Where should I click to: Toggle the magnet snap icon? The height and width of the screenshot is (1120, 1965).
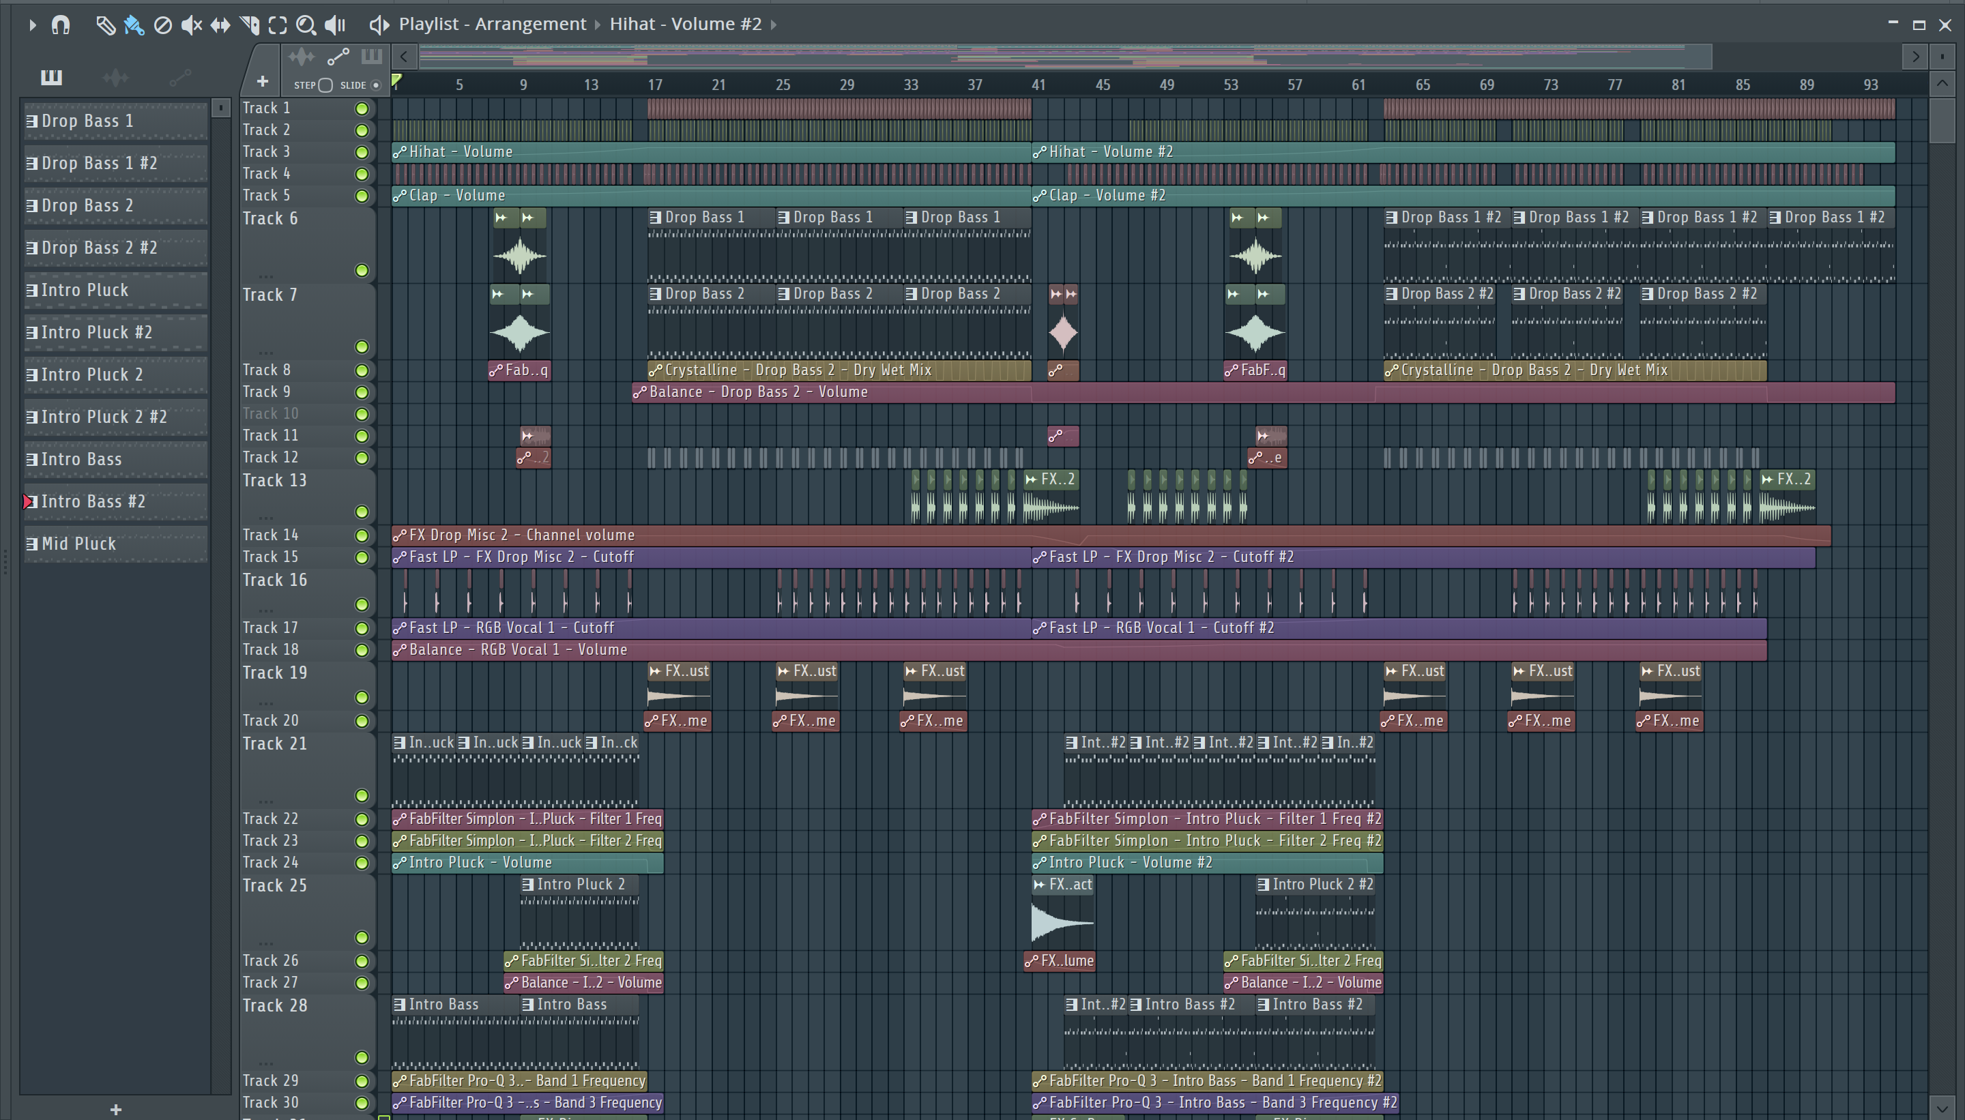pyautogui.click(x=61, y=25)
